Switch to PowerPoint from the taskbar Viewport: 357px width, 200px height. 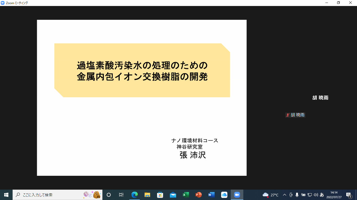(x=198, y=195)
